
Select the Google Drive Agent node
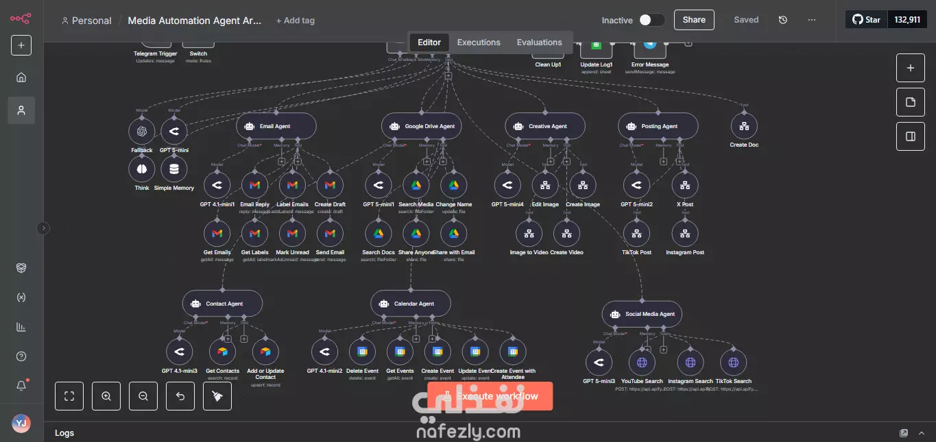coord(421,126)
